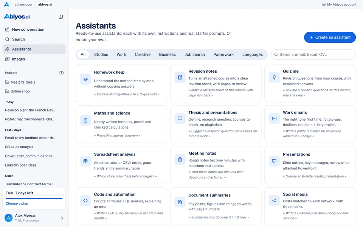Select the Creative filter tab
363x227 pixels.
click(x=143, y=54)
